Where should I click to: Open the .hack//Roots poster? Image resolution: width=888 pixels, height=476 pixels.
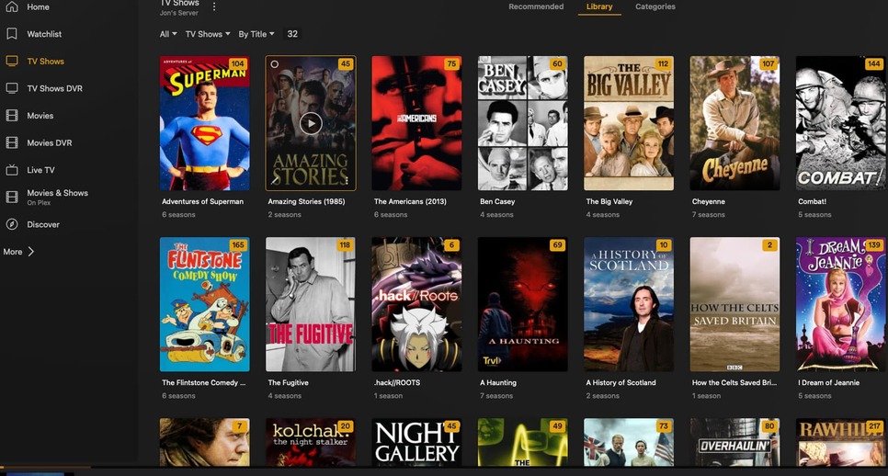pyautogui.click(x=416, y=304)
